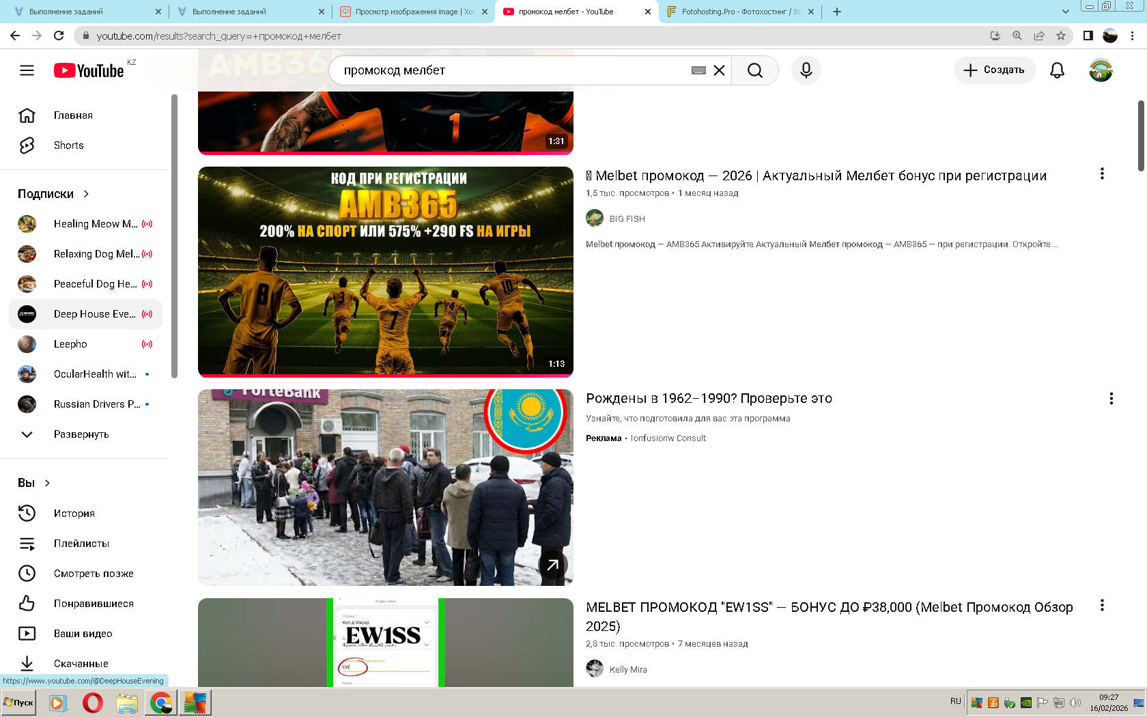Open the BIG FISH channel link

(x=627, y=219)
